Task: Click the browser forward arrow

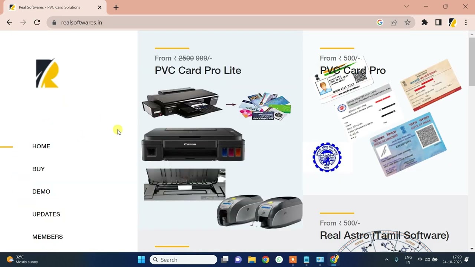Action: 23,23
